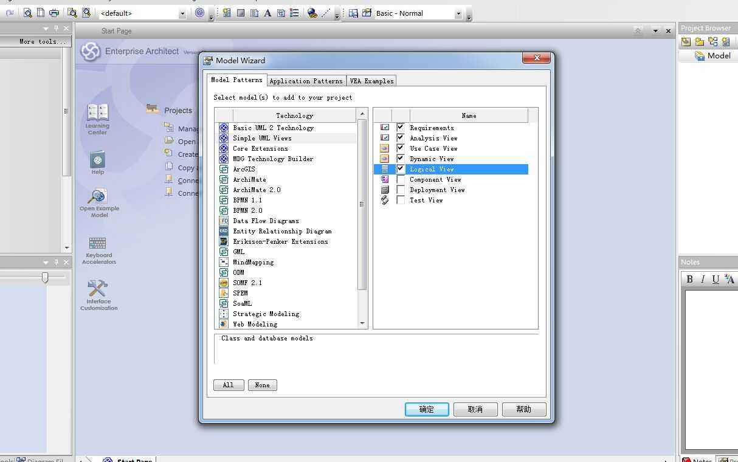Click the zoom slider handle in left panel
738x462 pixels.
(44, 277)
